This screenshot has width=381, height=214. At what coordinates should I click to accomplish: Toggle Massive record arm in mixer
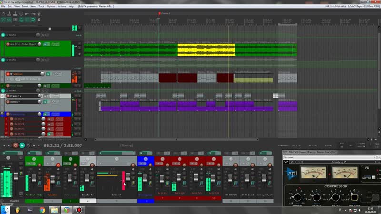[58, 165]
